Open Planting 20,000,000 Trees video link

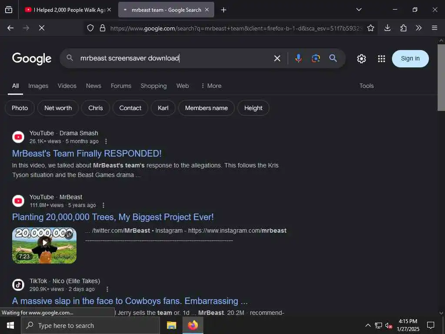point(113,217)
